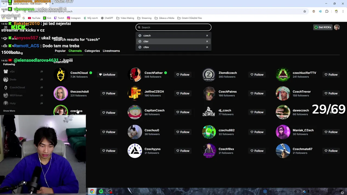Open theczechdoll channel avatar
347x195 pixels.
click(x=61, y=93)
